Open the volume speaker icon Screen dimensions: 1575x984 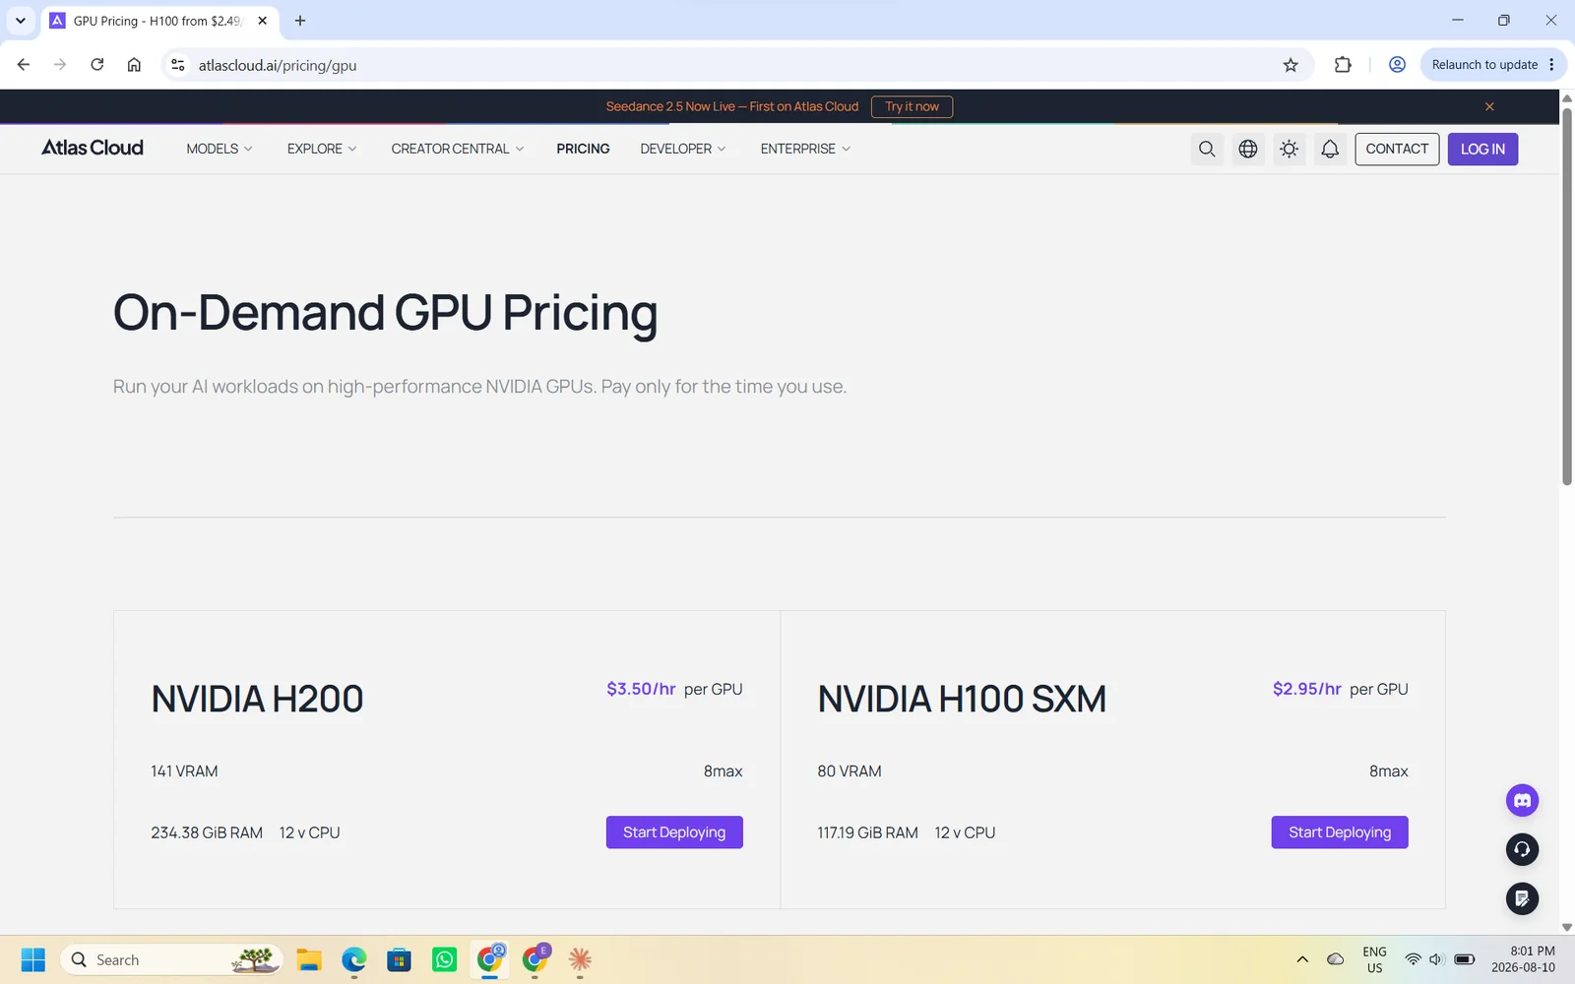(1436, 959)
